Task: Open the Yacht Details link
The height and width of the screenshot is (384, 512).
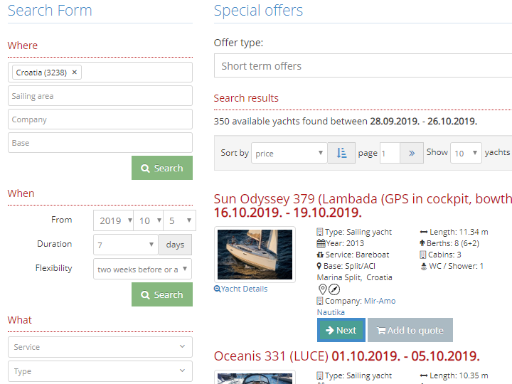Action: pos(241,289)
